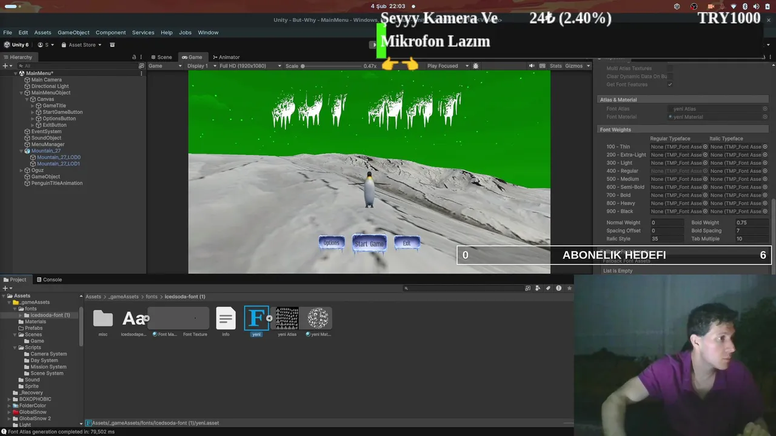The height and width of the screenshot is (436, 776).
Task: Click the Start Game button in game view
Action: (369, 243)
